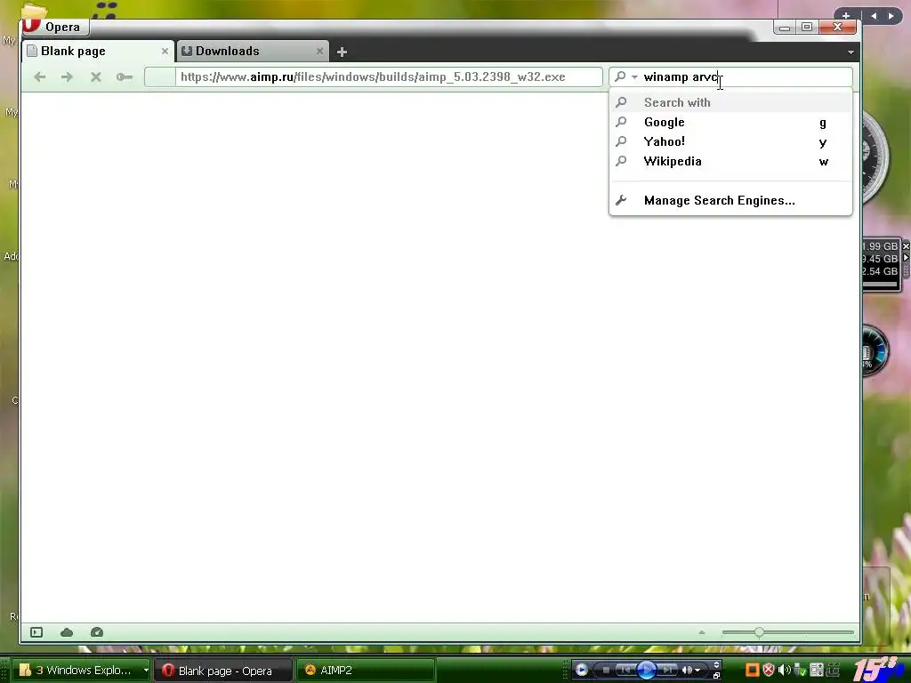Click the page badge beside the address field
The height and width of the screenshot is (683, 911).
(x=160, y=76)
